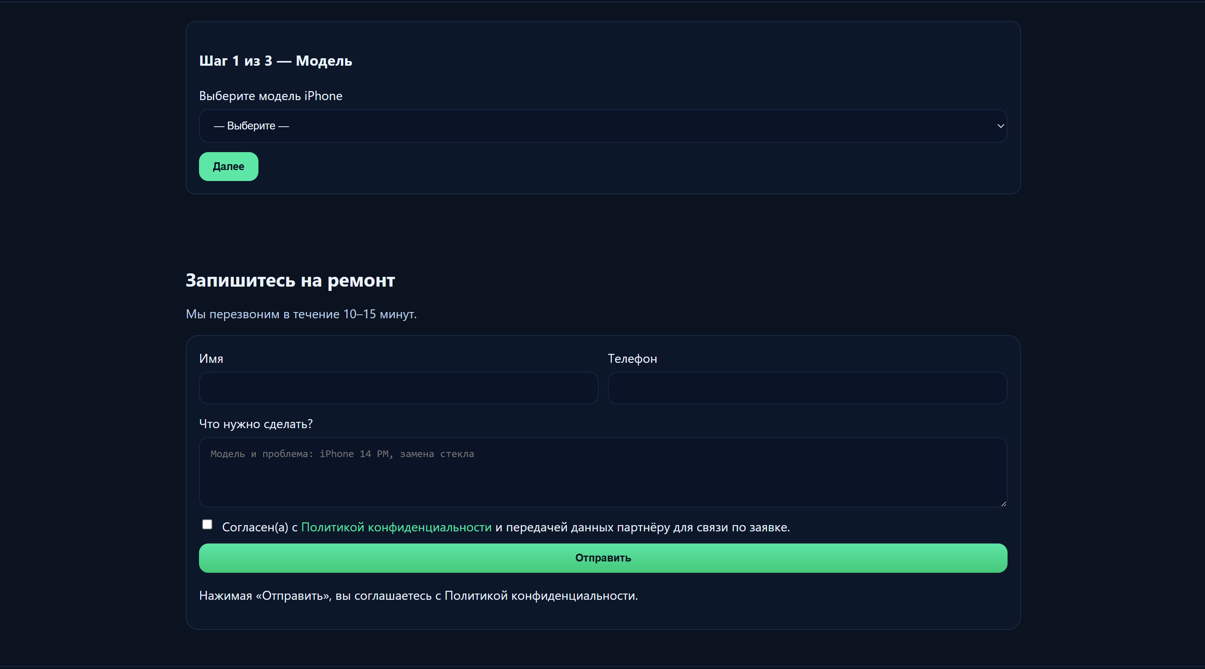The height and width of the screenshot is (669, 1205).
Task: Click the Имя field label
Action: coord(211,359)
